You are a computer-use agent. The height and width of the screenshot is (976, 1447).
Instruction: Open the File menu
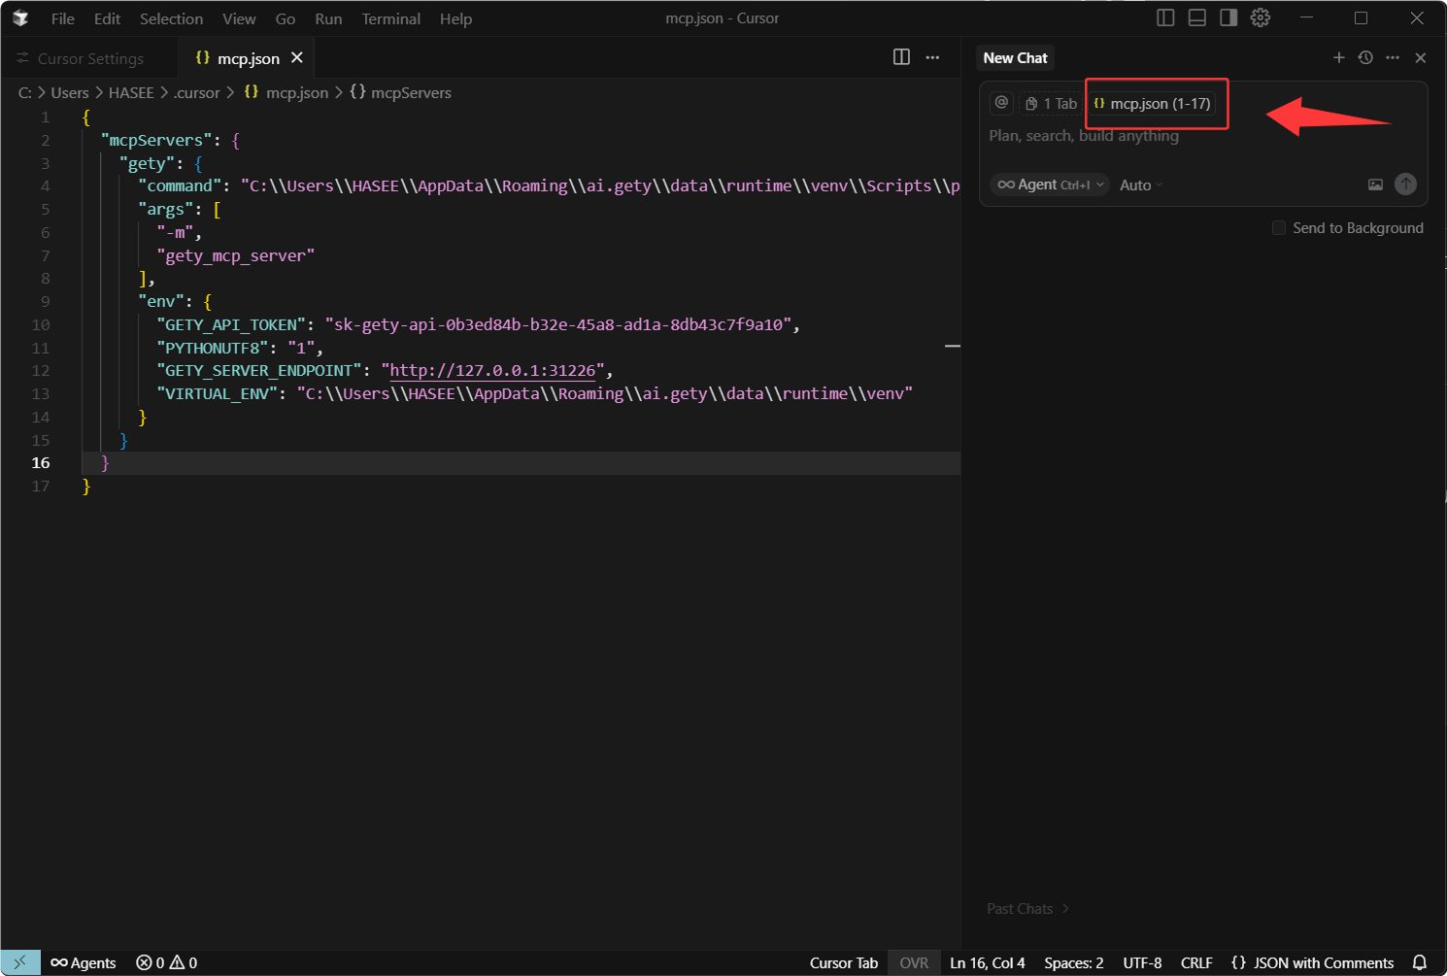[x=62, y=18]
